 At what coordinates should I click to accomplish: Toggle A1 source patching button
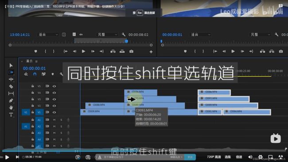[26, 127]
